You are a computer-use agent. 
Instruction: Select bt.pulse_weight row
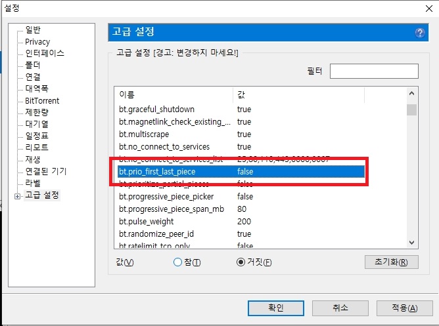click(241, 221)
